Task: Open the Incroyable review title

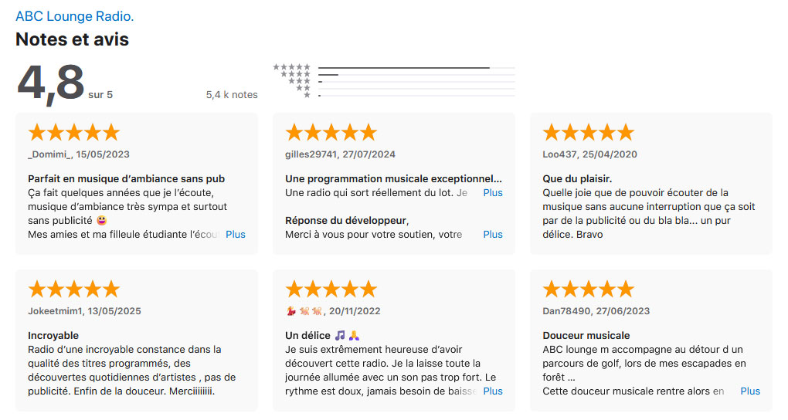Action: [53, 335]
